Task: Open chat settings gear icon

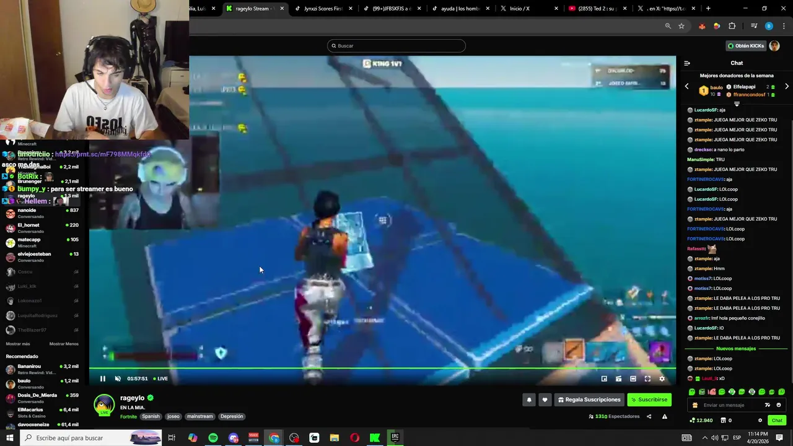Action: pyautogui.click(x=760, y=421)
